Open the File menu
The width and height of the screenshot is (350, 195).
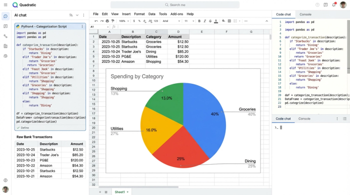click(x=96, y=14)
